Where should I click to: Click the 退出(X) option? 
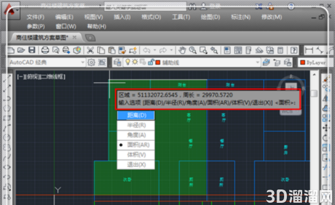[x=136, y=164]
